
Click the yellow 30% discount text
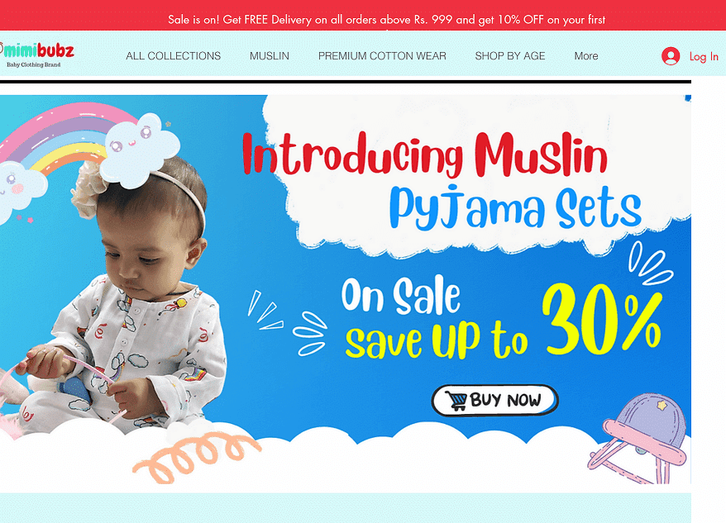[x=602, y=320]
